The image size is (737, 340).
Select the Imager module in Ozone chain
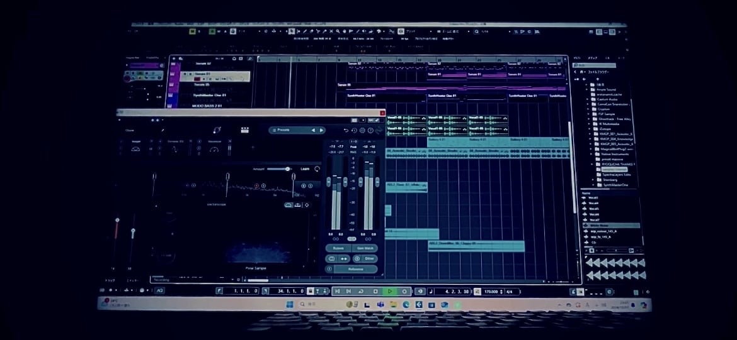pyautogui.click(x=136, y=146)
